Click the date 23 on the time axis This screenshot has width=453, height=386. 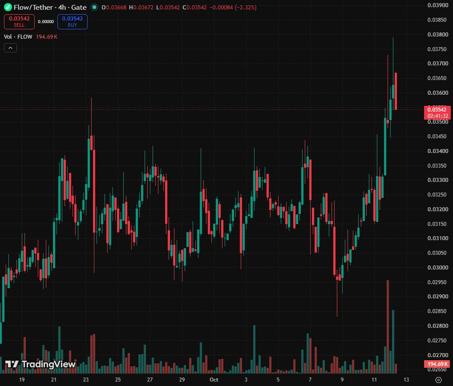pos(86,380)
